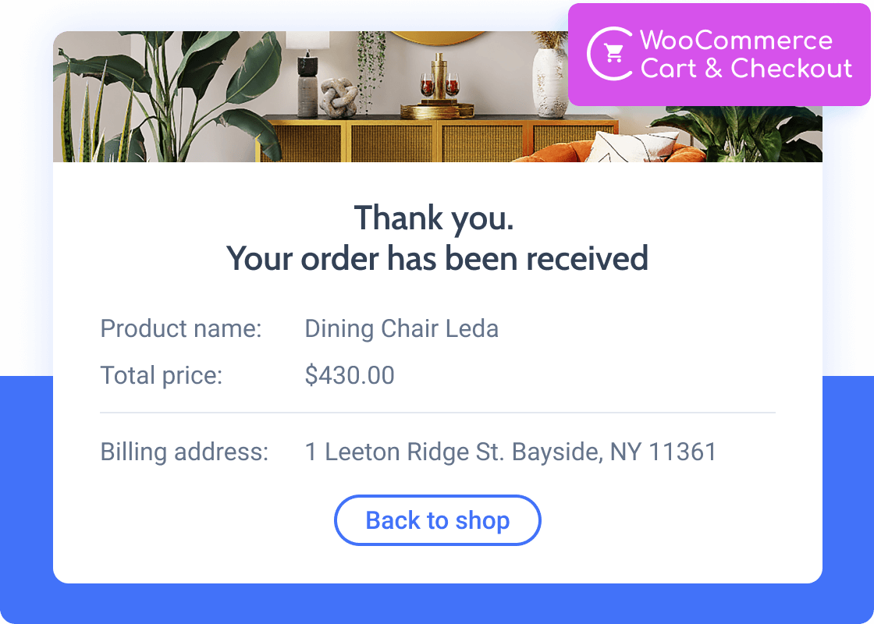The width and height of the screenshot is (874, 624).
Task: Click the 'Product name:' label
Action: [181, 328]
